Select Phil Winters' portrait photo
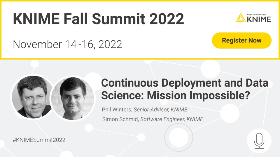Image resolution: width=280 pixels, height=157 pixels. click(32, 97)
